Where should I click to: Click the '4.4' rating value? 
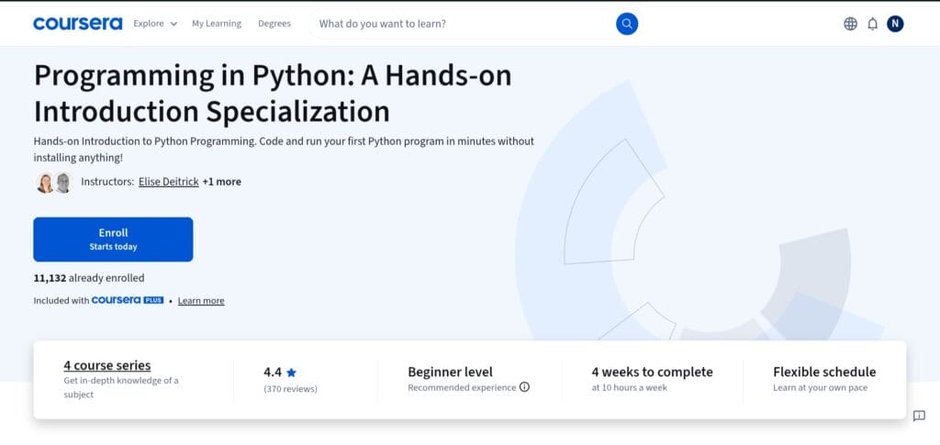(x=273, y=372)
